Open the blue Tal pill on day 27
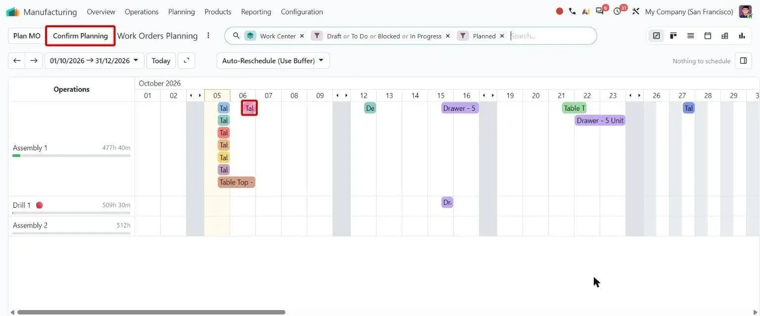Image resolution: width=760 pixels, height=316 pixels. point(689,108)
